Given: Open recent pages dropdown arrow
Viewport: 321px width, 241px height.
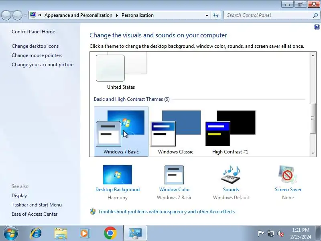Looking at the screenshot, I should pos(25,15).
